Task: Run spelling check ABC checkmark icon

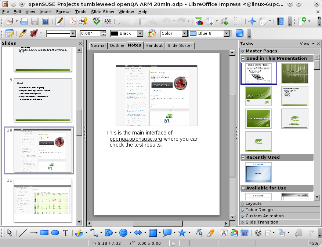Action: coord(97,21)
